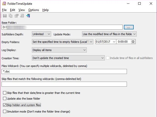Open the View menu
This screenshot has height=117, width=157.
pos(22,10)
